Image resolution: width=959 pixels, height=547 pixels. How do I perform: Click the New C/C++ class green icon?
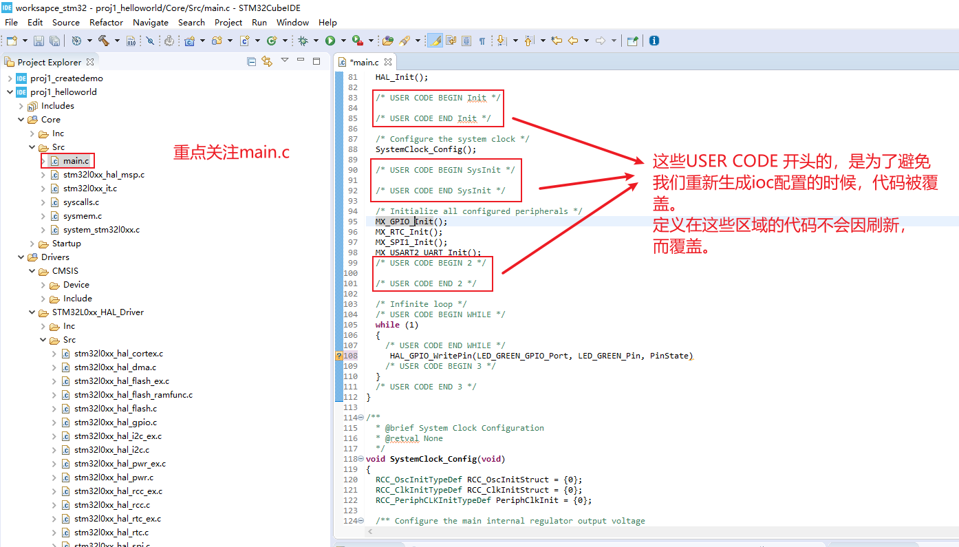tap(271, 41)
